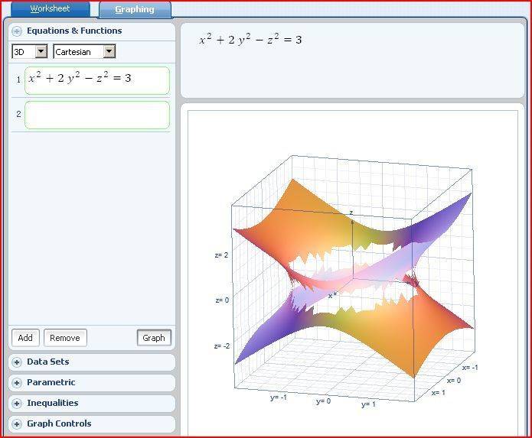This screenshot has width=532, height=438.
Task: Open the 3D dimension dropdown
Action: pyautogui.click(x=30, y=52)
